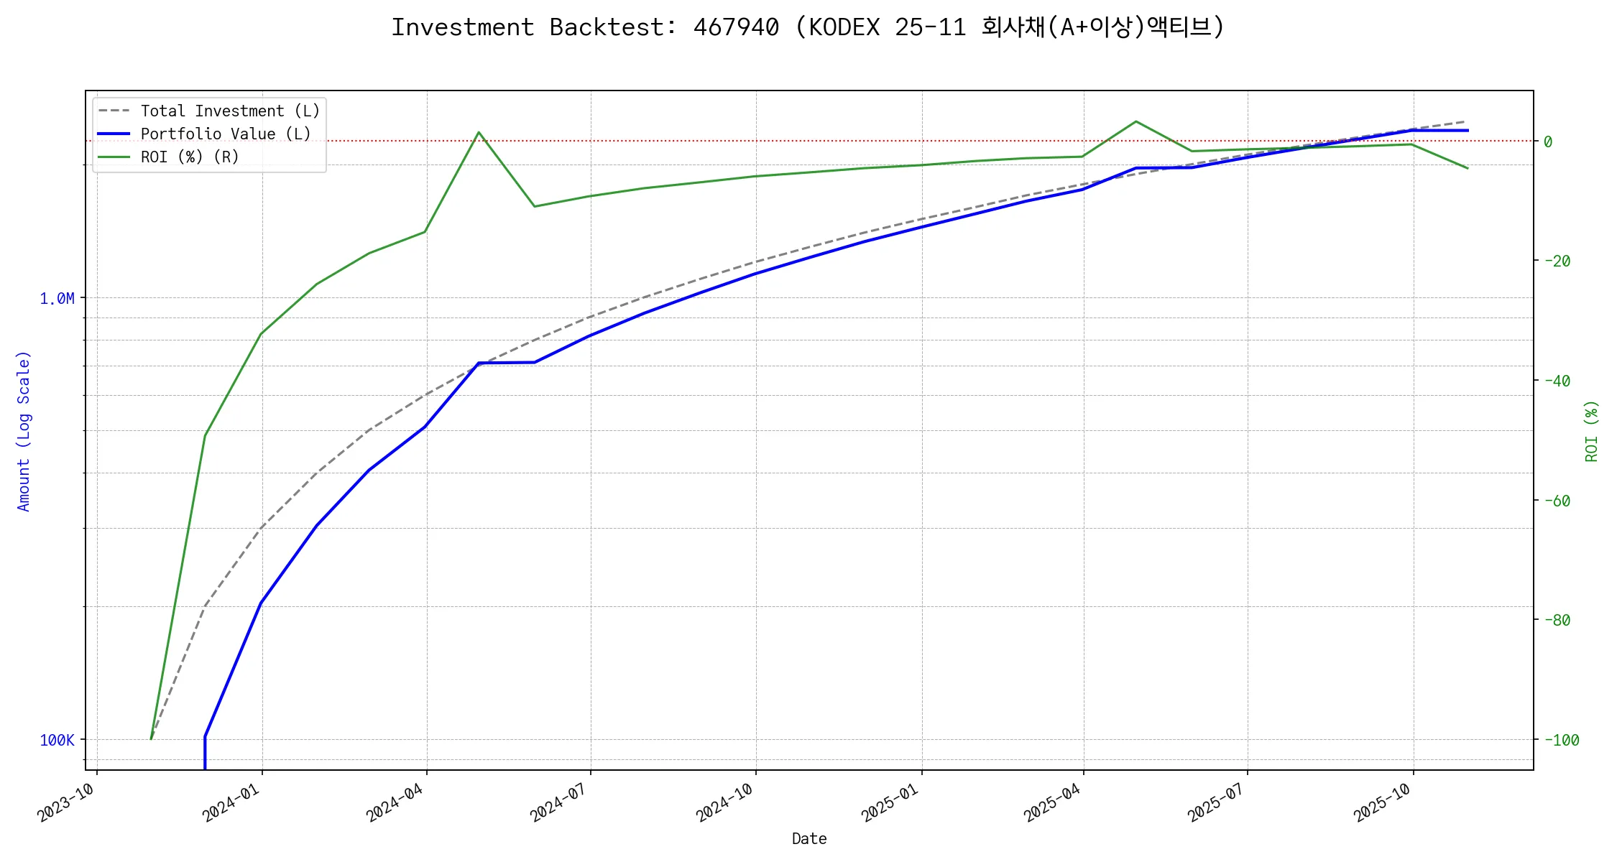The height and width of the screenshot is (862, 1617).
Task: Click the -40 ROI axis tick
Action: tap(1557, 381)
